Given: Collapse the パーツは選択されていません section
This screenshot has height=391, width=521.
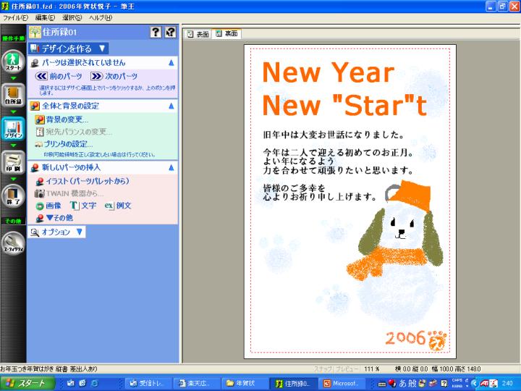Looking at the screenshot, I should pos(171,62).
